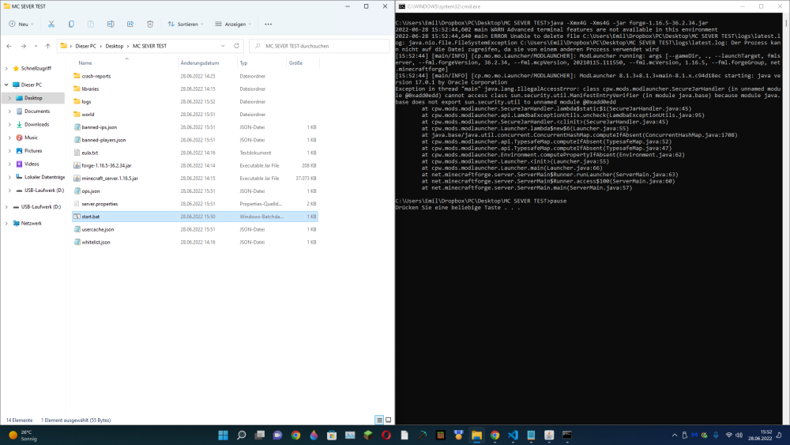Open taskbar Search magnifier

pos(241,435)
